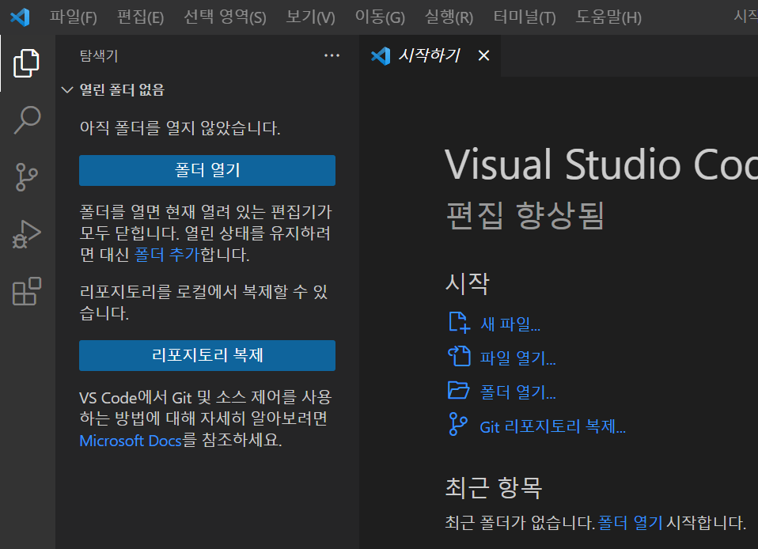Click the 아직 폴더를 열지 않았습니다. text
This screenshot has height=549, width=758.
[180, 128]
